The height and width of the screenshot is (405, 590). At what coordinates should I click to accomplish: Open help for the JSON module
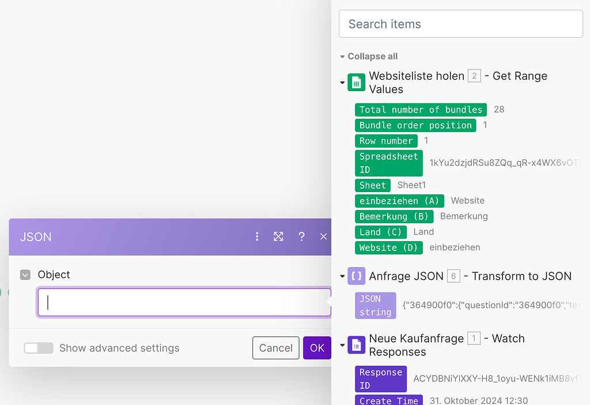tap(301, 237)
